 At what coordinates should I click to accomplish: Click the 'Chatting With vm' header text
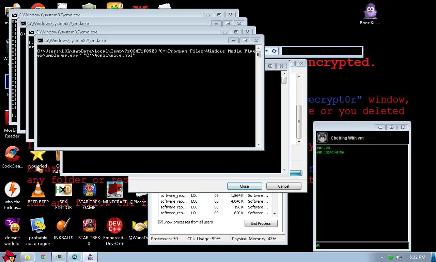[347, 138]
